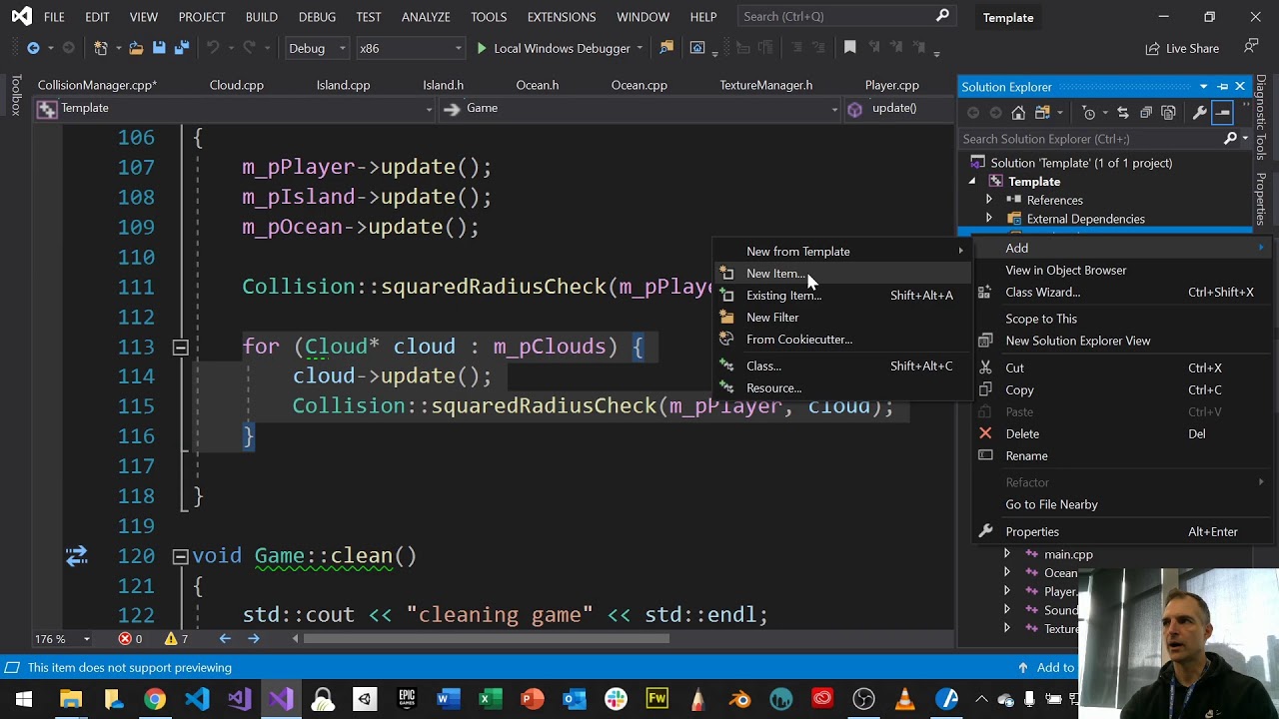Click the Find in Files toolbar icon
The width and height of the screenshot is (1279, 719).
(x=666, y=48)
